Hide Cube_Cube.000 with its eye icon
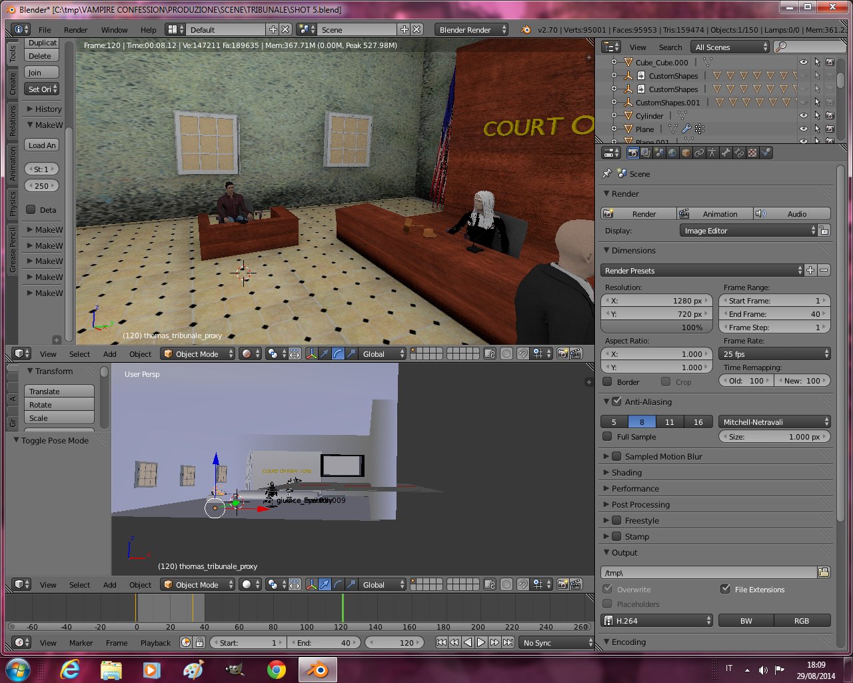 (x=804, y=62)
